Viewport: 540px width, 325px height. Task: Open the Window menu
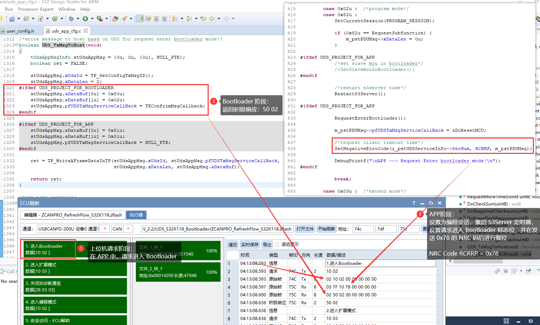[x=67, y=9]
